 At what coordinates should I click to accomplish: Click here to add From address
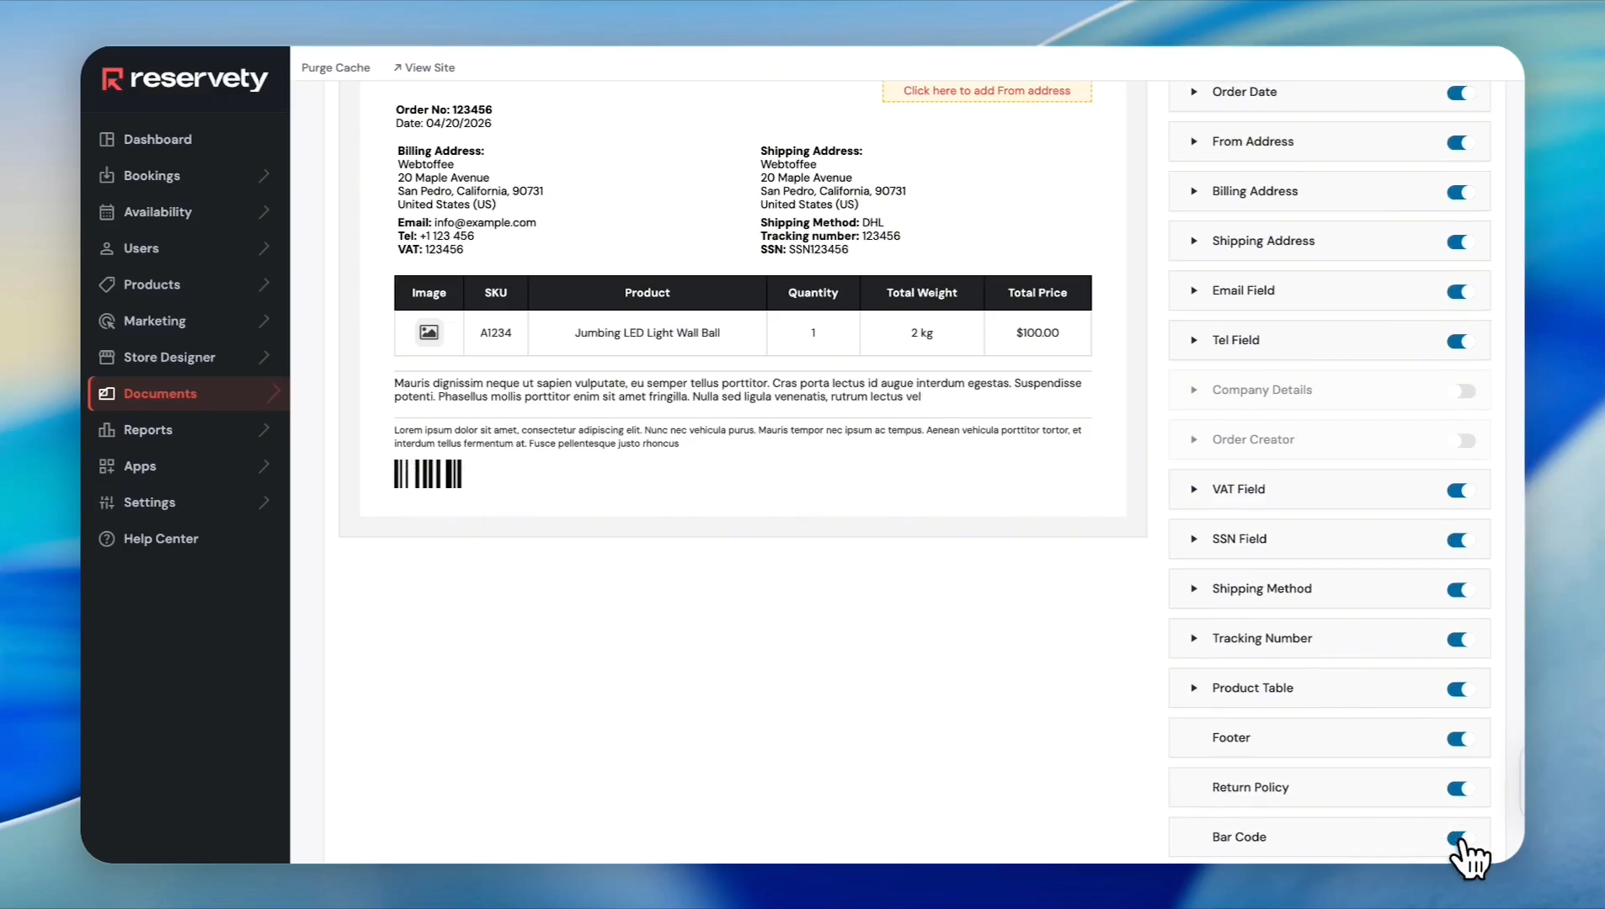(x=986, y=91)
